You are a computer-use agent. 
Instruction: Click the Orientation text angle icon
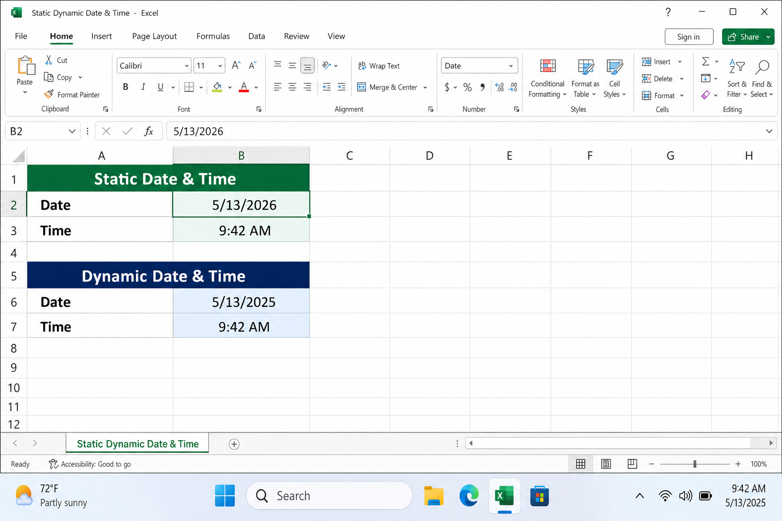(x=327, y=66)
